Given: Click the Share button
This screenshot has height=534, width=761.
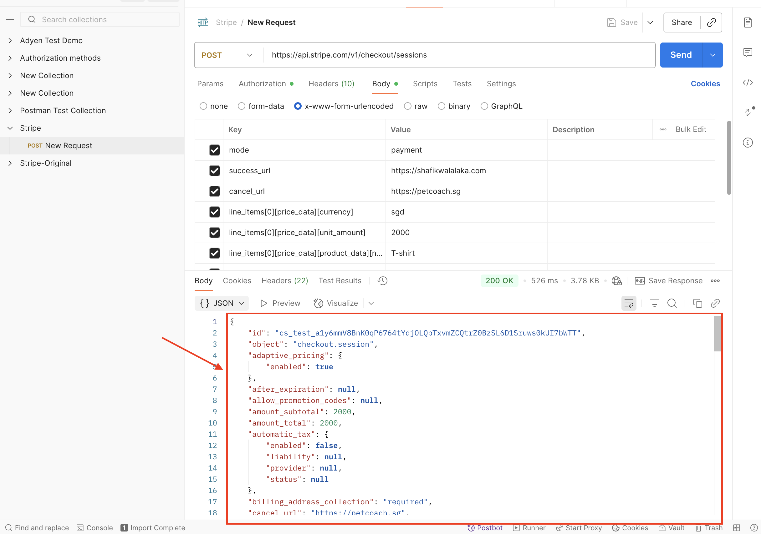Looking at the screenshot, I should pos(682,22).
